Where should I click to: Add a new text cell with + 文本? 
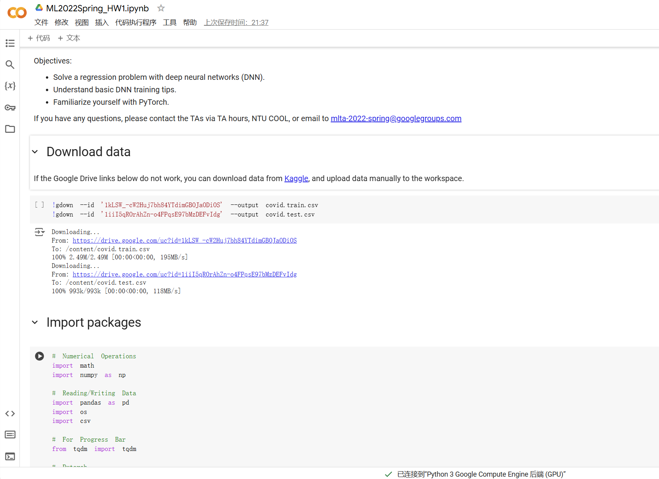(69, 38)
